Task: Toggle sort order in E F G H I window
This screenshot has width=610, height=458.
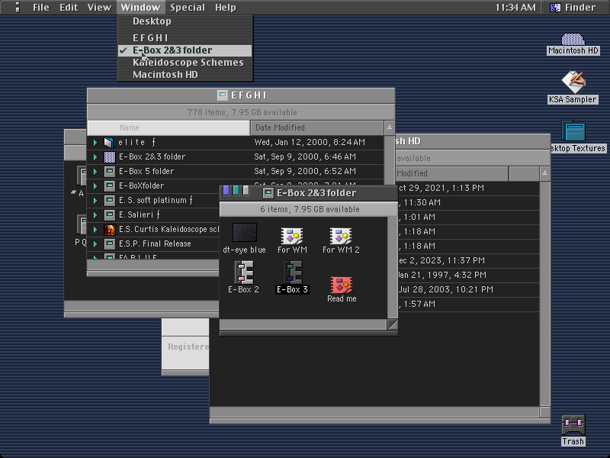Action: click(390, 127)
